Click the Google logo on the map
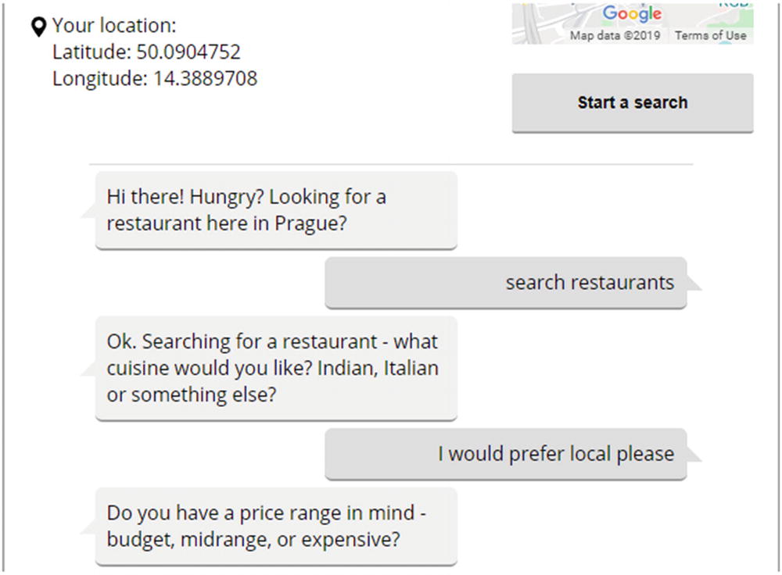This screenshot has height=575, width=782. tap(632, 14)
